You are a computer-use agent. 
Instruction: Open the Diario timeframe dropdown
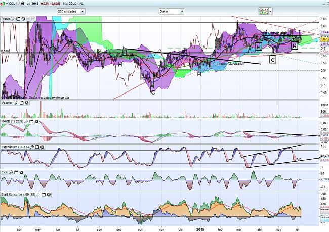click(x=172, y=11)
